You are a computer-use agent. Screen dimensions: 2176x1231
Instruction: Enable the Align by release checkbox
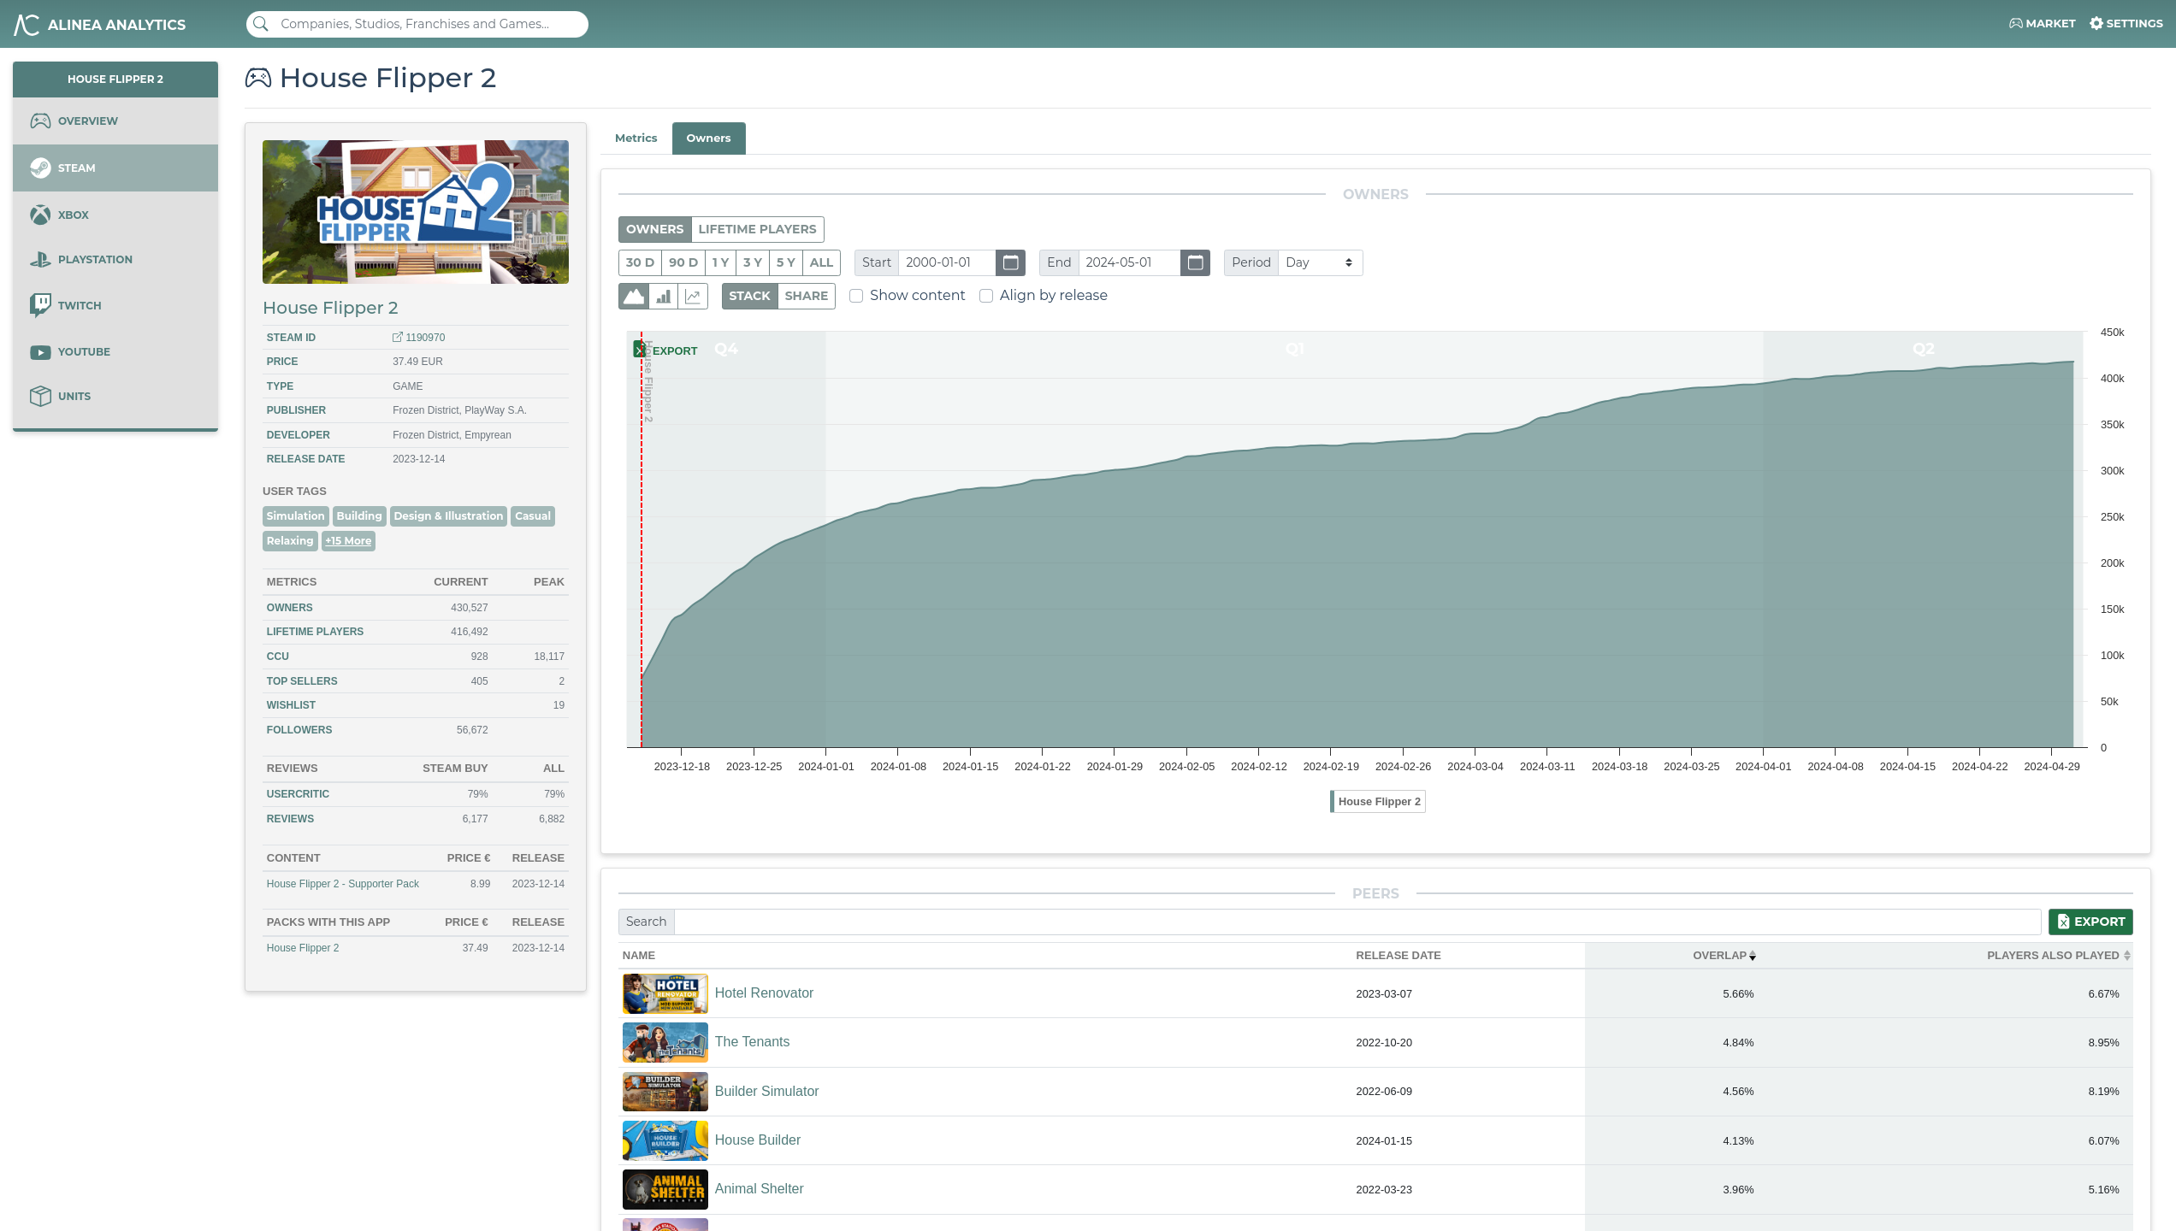tap(986, 296)
